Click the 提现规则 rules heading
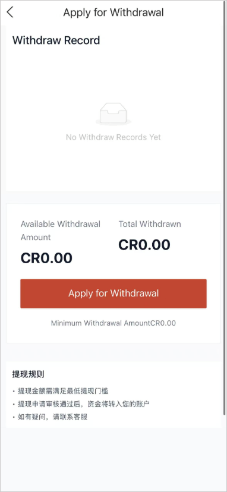The height and width of the screenshot is (492, 227). click(28, 374)
